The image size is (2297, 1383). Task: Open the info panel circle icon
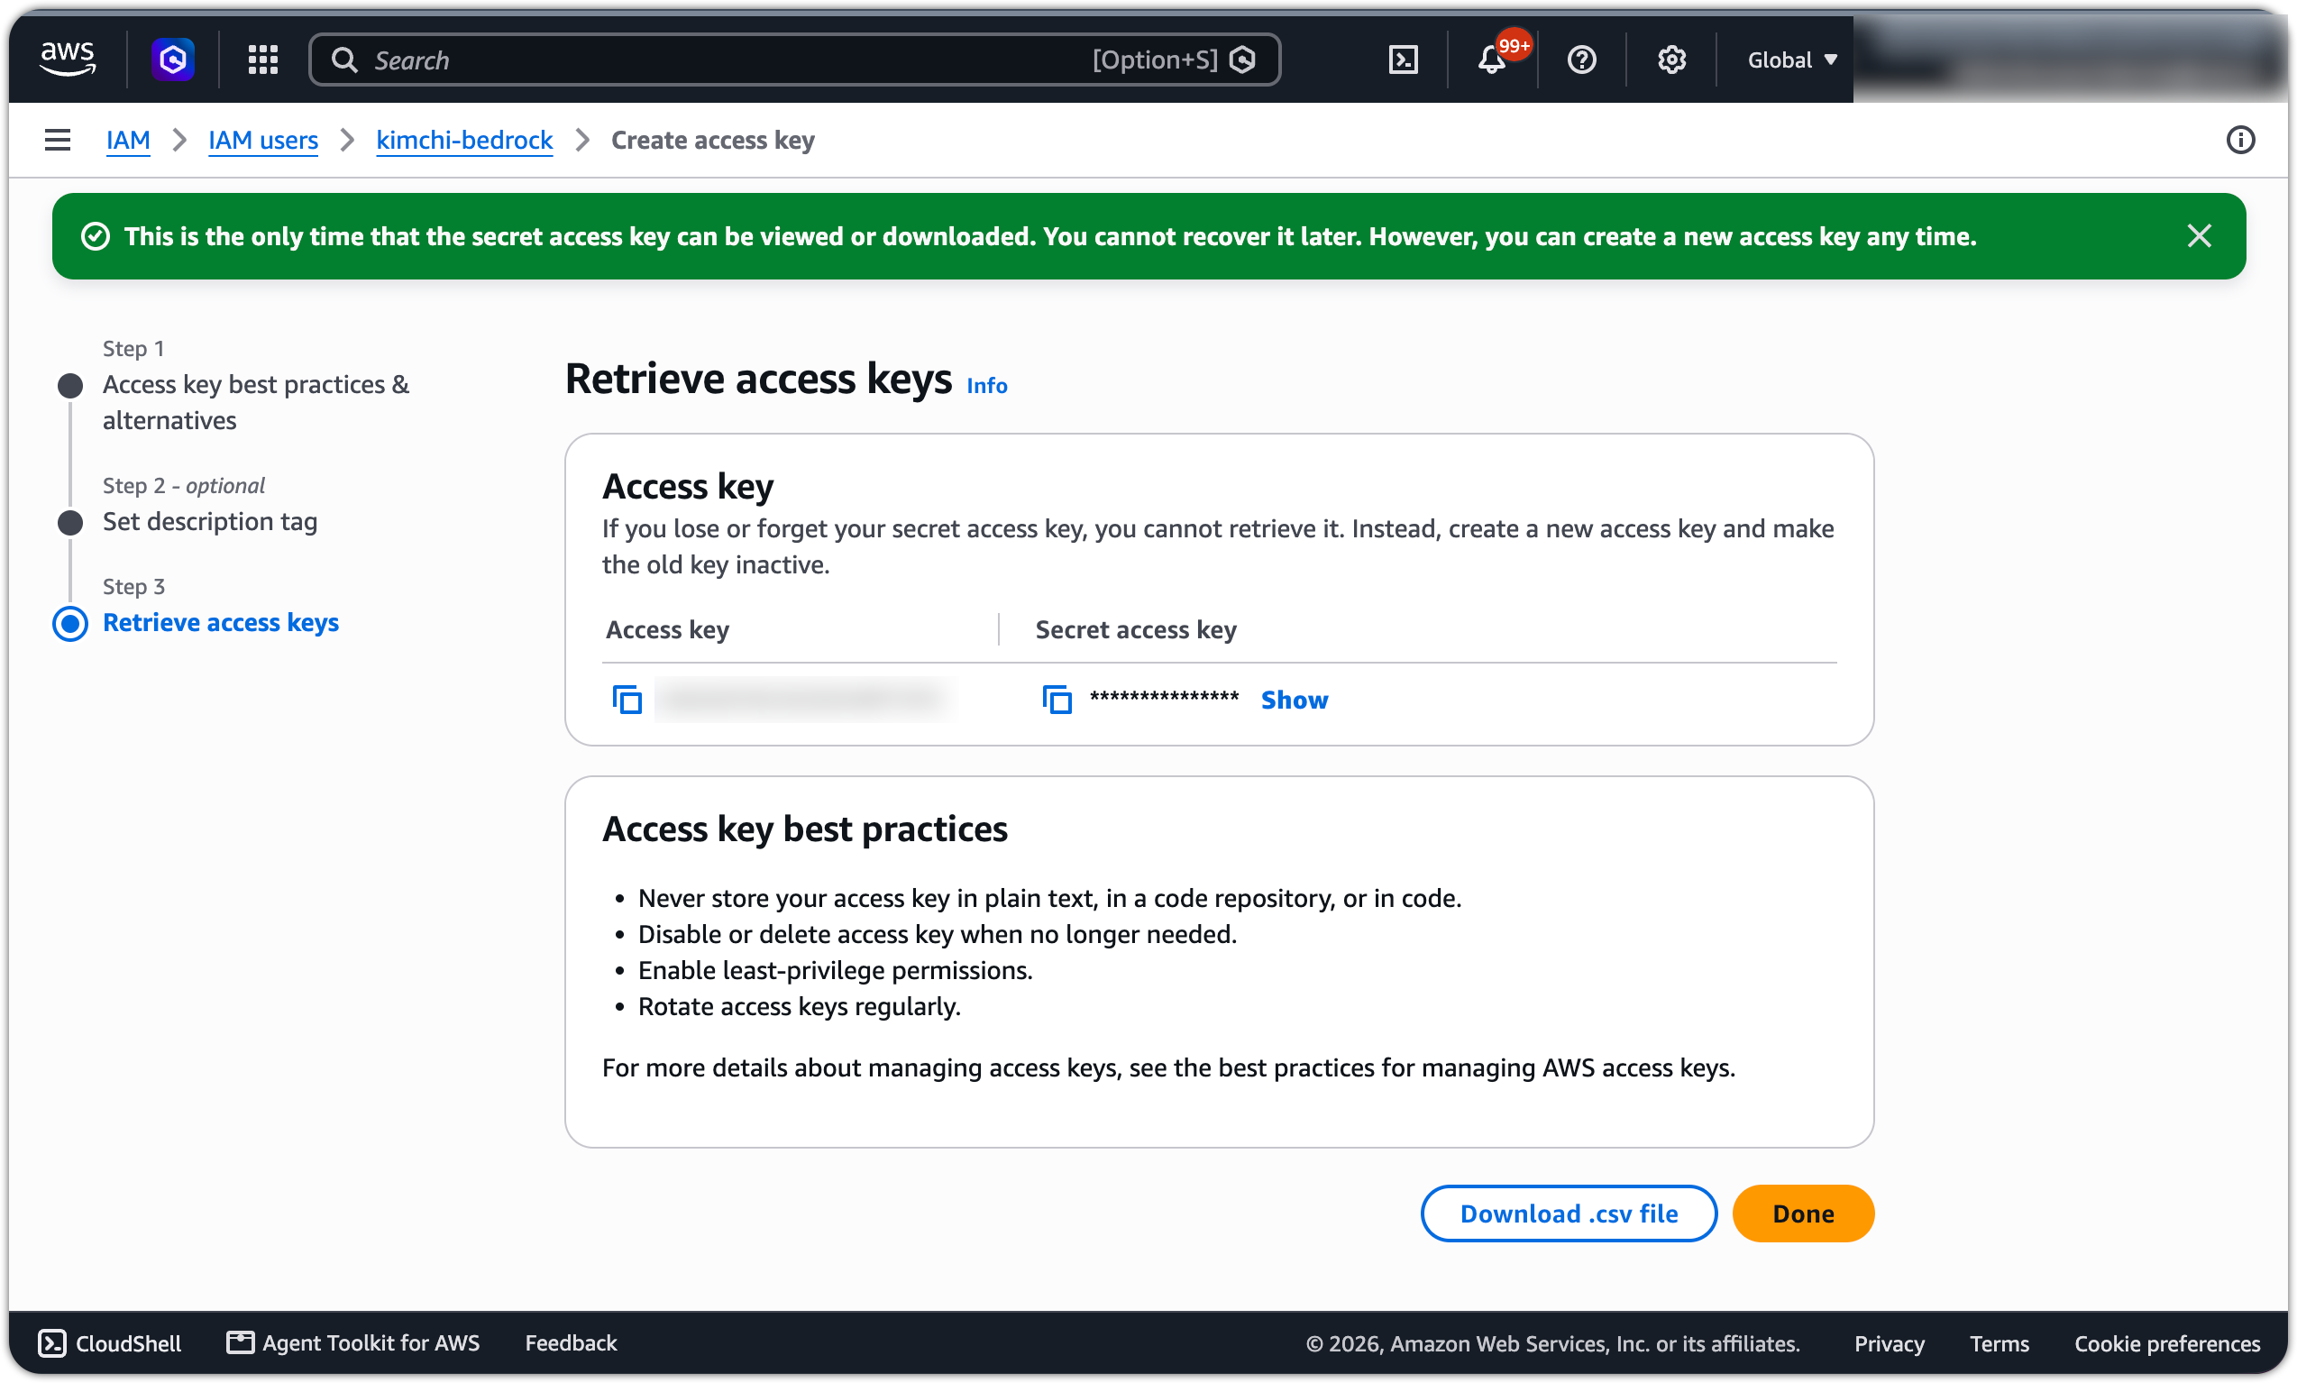(x=2239, y=140)
